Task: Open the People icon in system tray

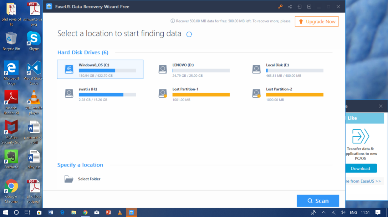Action: 313,212
